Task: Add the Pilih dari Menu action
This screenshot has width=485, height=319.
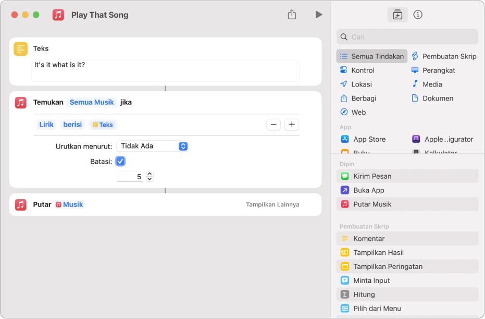Action: click(x=407, y=308)
